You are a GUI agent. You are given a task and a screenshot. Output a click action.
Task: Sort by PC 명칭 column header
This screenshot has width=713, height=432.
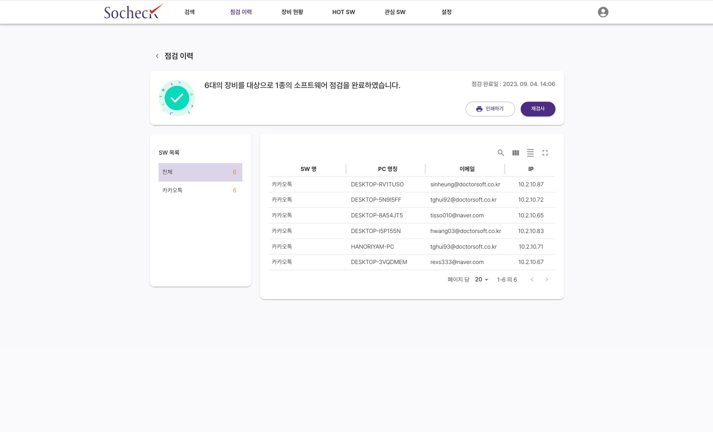pyautogui.click(x=387, y=169)
